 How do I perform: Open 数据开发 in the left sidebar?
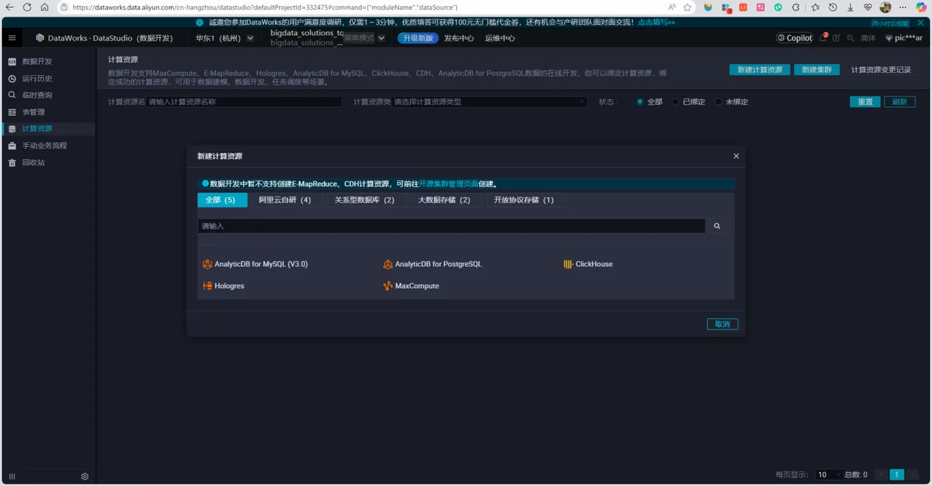37,61
